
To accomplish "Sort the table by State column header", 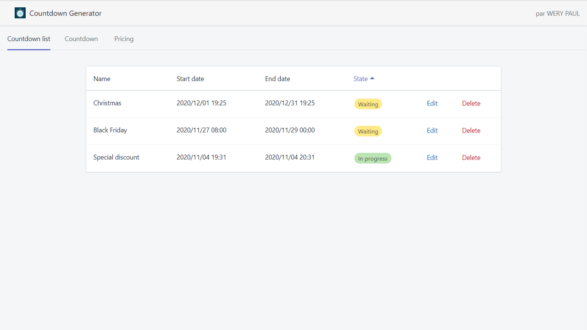I will point(364,79).
